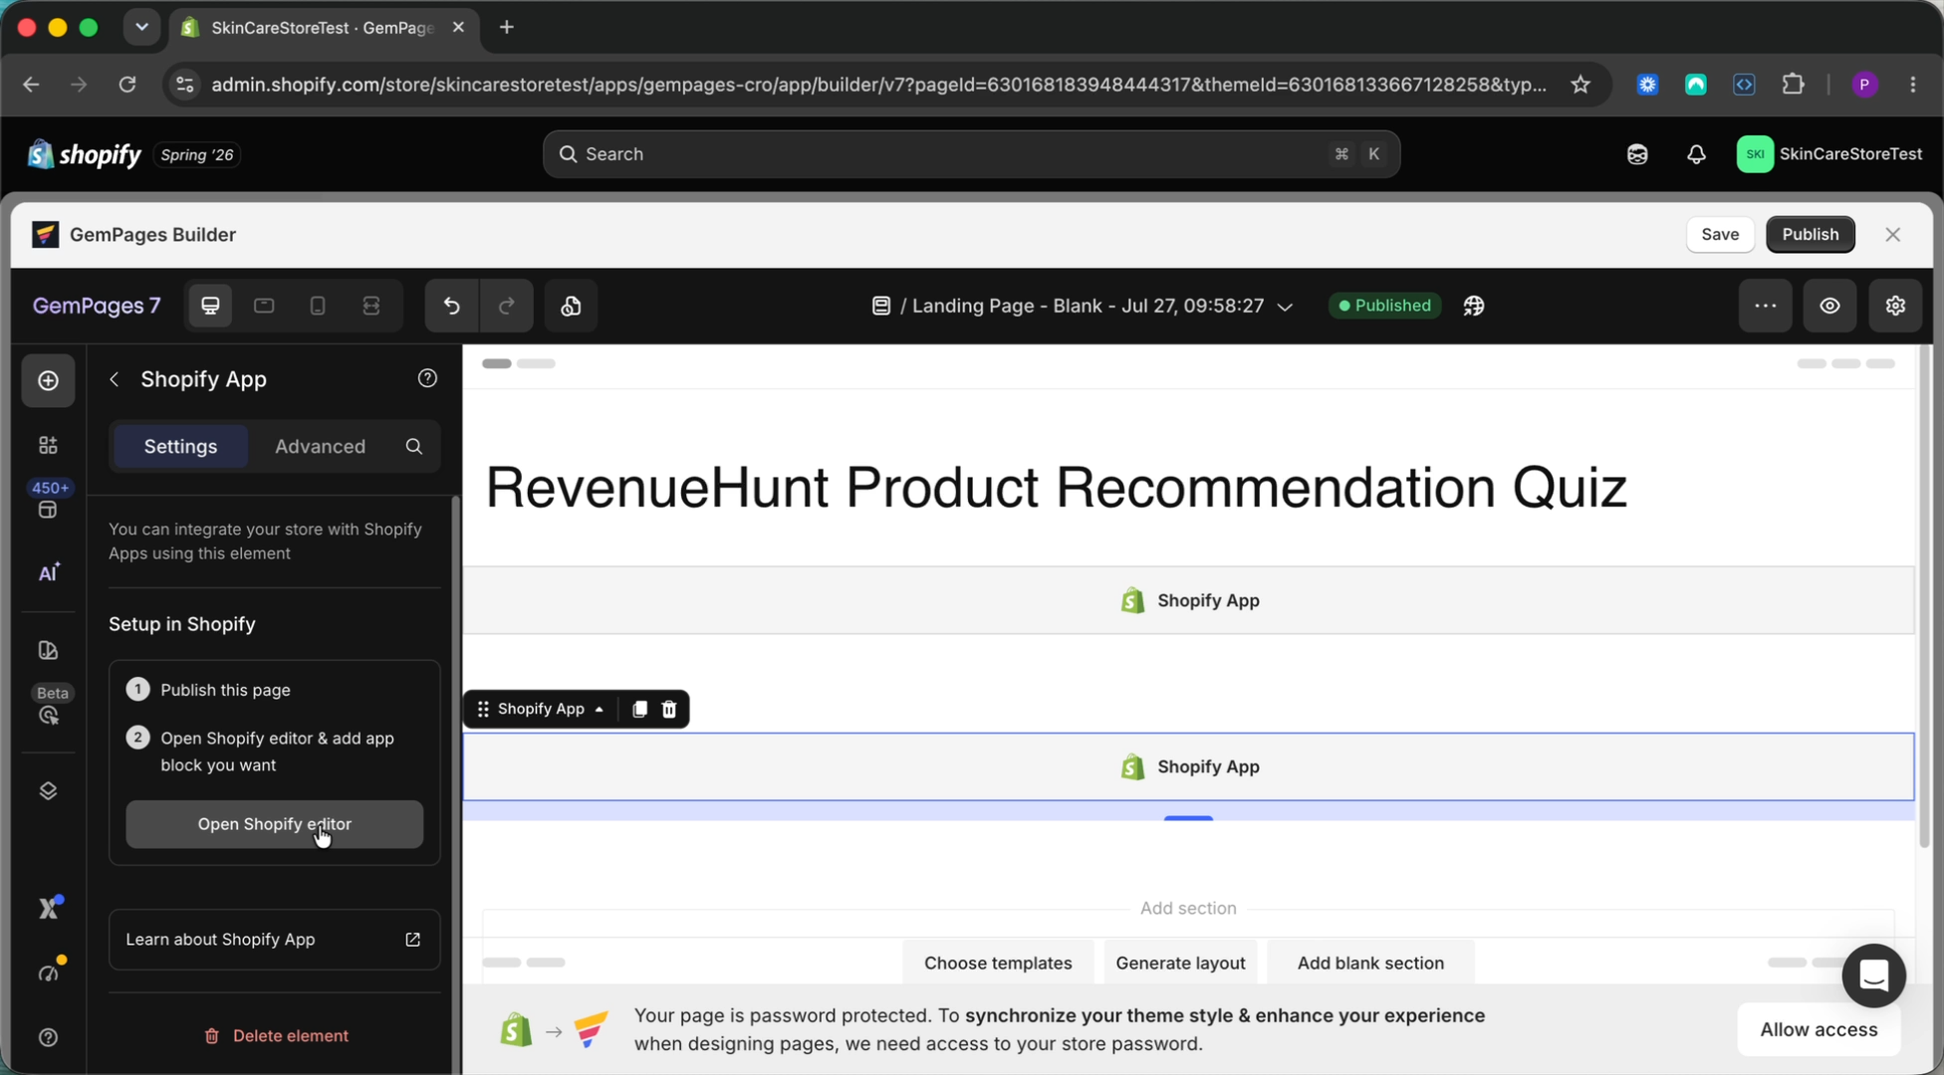The width and height of the screenshot is (1944, 1075).
Task: Click Allow access button
Action: [1819, 1029]
